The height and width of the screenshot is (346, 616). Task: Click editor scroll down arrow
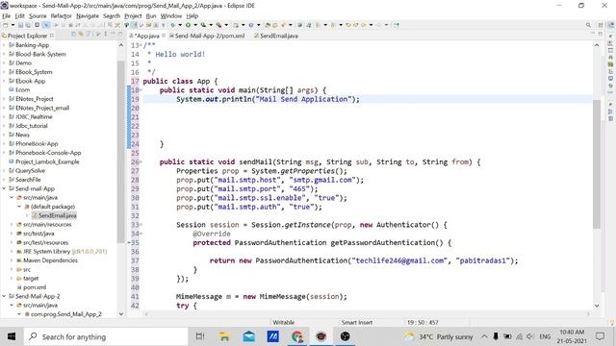point(597,306)
